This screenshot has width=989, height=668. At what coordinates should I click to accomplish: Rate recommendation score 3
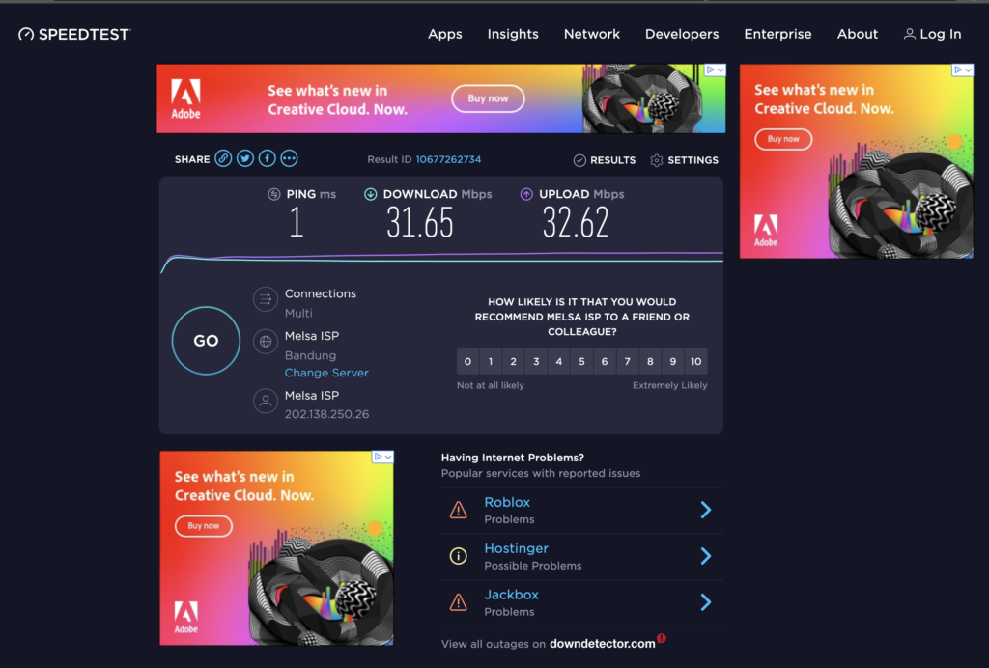pos(536,361)
